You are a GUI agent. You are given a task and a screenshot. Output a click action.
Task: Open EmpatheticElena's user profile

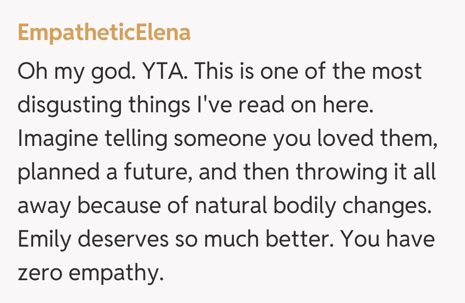click(104, 33)
